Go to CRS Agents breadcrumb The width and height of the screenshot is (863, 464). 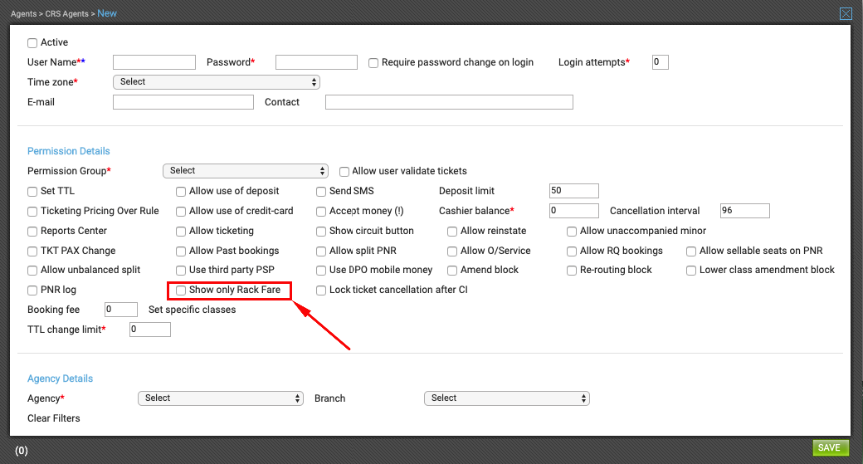(66, 14)
